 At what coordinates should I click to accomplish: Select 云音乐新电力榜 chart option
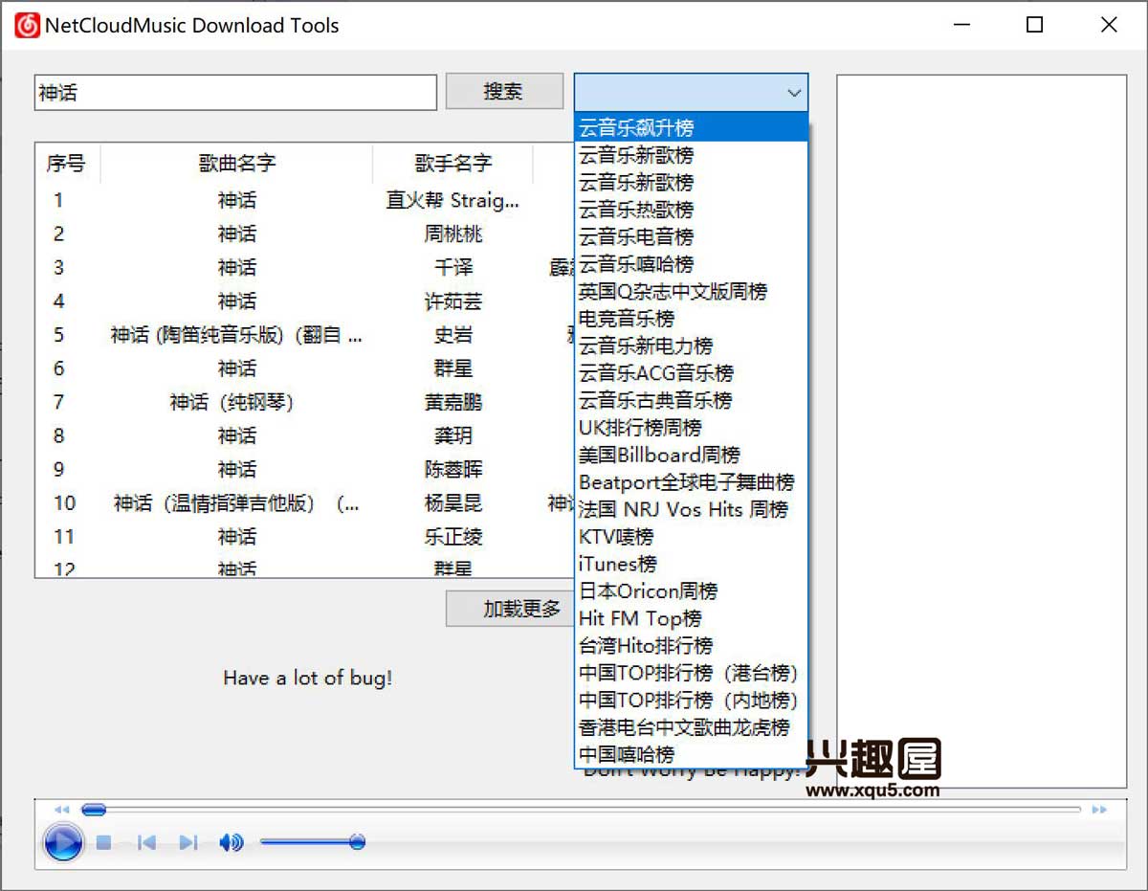coord(692,345)
